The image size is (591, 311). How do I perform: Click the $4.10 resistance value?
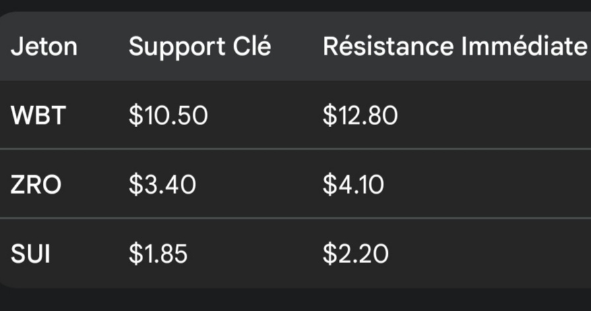(353, 185)
